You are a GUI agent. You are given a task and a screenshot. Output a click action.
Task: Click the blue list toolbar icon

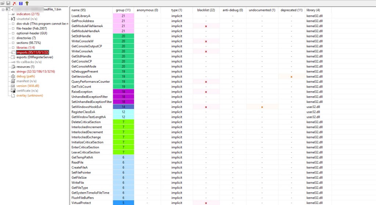pyautogui.click(x=21, y=3)
